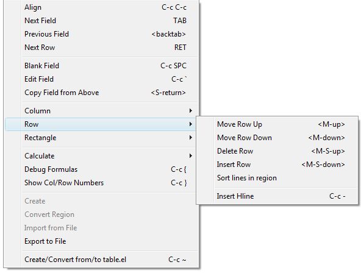This screenshot has height=273, width=364.
Task: Toggle Show Col/Row Numbers
Action: 102,183
